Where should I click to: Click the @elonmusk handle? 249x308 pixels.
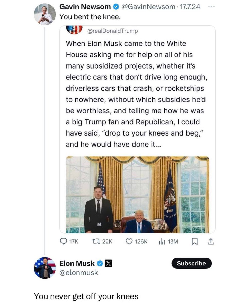click(79, 272)
